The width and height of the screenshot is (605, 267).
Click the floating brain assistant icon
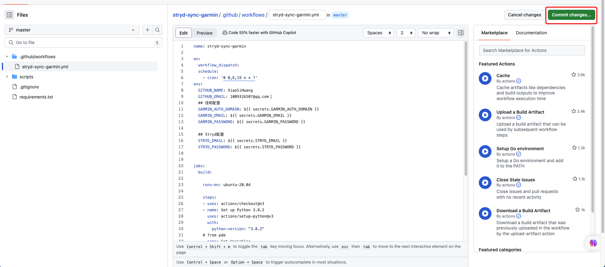click(593, 243)
